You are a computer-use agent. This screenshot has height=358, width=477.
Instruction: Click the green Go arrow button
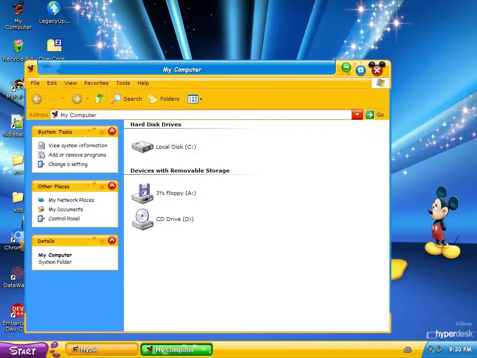coord(369,115)
